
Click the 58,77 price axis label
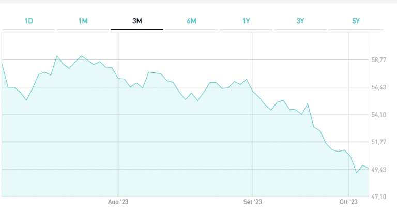pyautogui.click(x=379, y=60)
